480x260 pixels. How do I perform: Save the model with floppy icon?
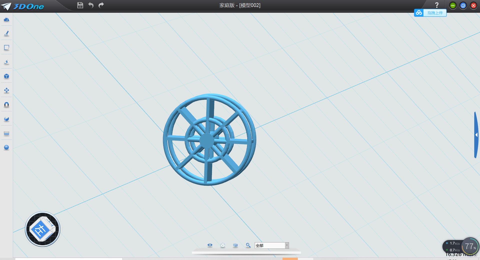click(x=80, y=5)
